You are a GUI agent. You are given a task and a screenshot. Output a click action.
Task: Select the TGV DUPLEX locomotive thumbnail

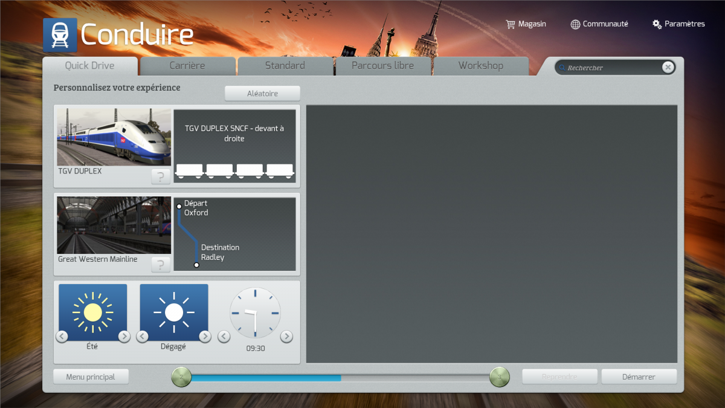click(114, 137)
